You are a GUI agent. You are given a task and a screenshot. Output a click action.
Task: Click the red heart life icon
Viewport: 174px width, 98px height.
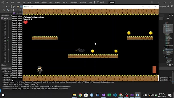26,22
